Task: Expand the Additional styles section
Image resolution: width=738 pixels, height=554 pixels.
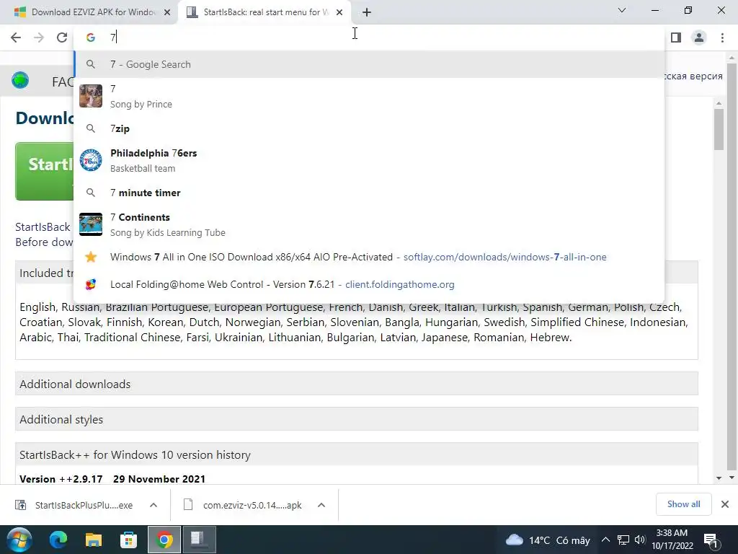Action: (x=356, y=419)
